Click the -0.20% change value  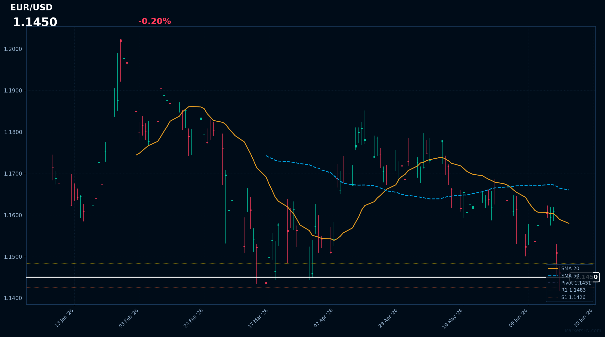[154, 21]
